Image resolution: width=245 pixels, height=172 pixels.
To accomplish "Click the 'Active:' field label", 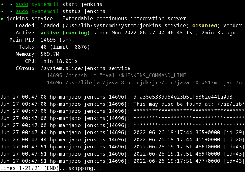I will coord(27,33).
